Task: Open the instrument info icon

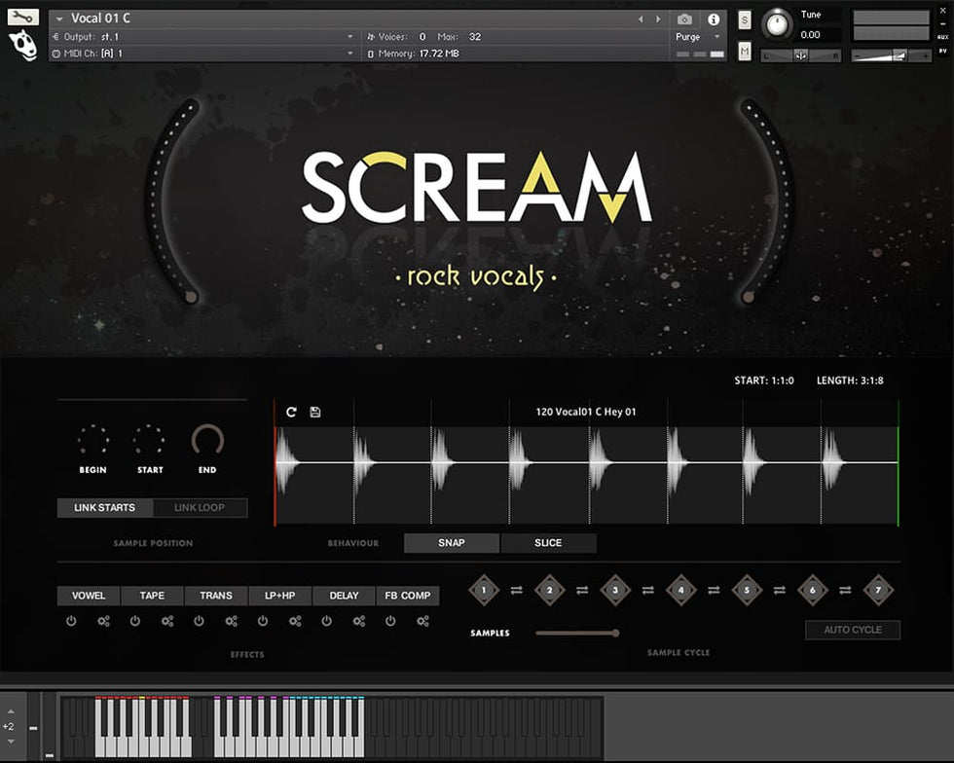Action: [x=714, y=18]
